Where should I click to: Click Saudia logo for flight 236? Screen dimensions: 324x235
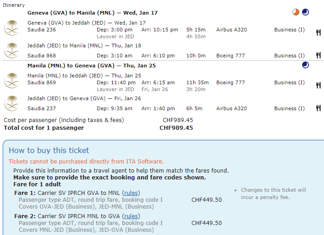tap(11, 29)
